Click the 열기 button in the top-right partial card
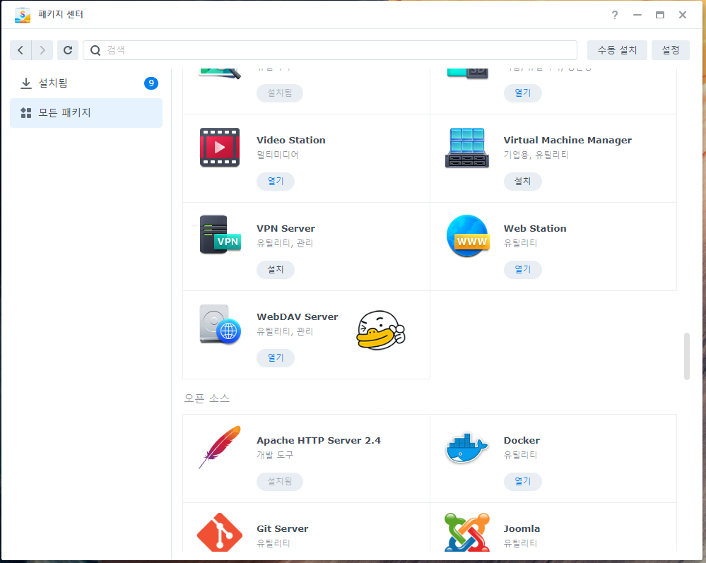The height and width of the screenshot is (563, 706). (x=523, y=93)
